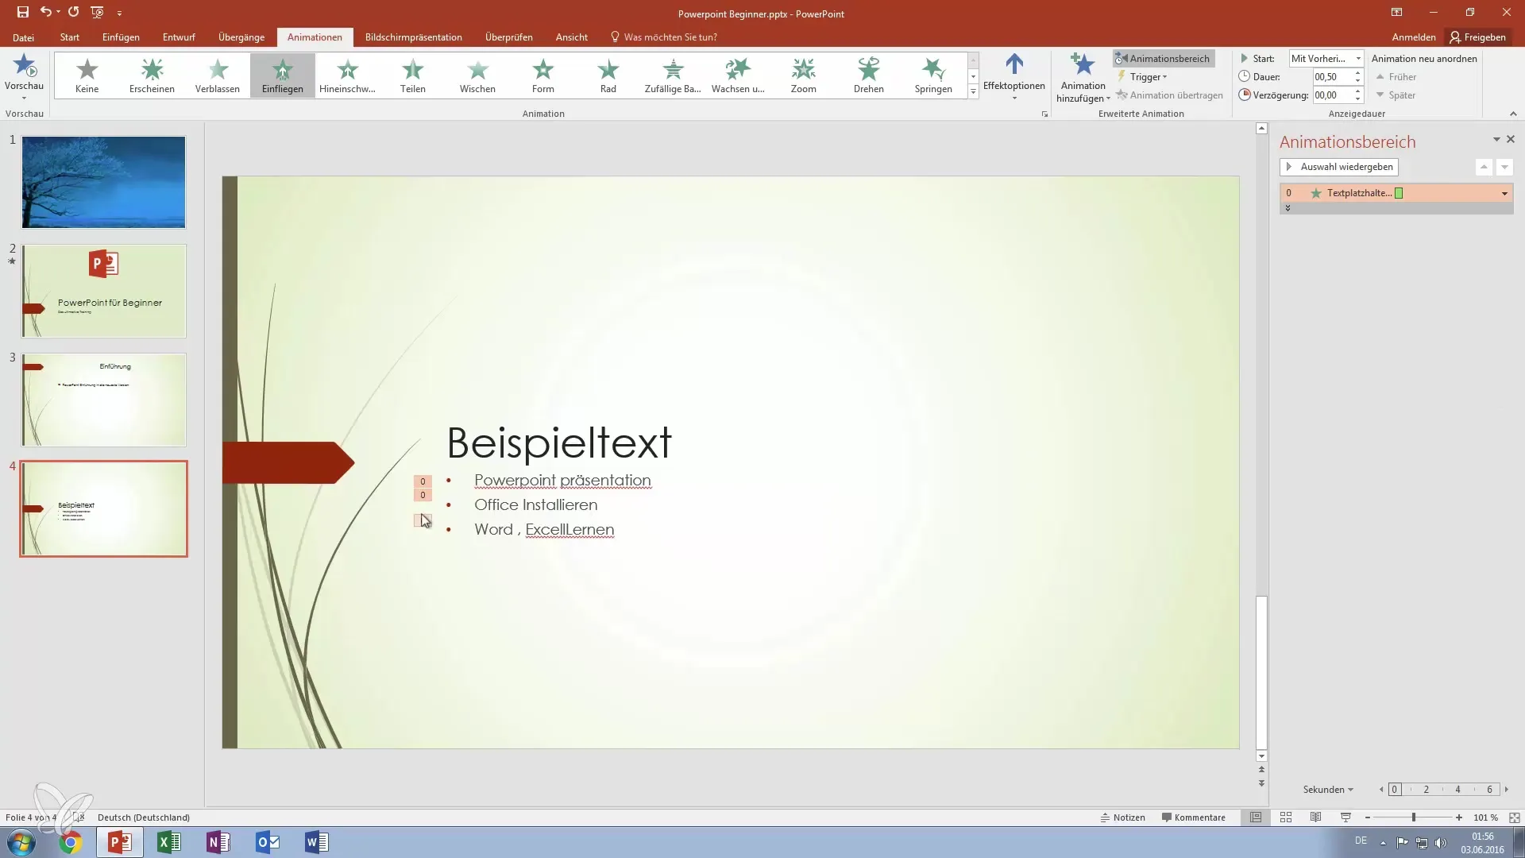Click the zoom slider handle
Viewport: 1525px width, 858px height.
coord(1414,817)
